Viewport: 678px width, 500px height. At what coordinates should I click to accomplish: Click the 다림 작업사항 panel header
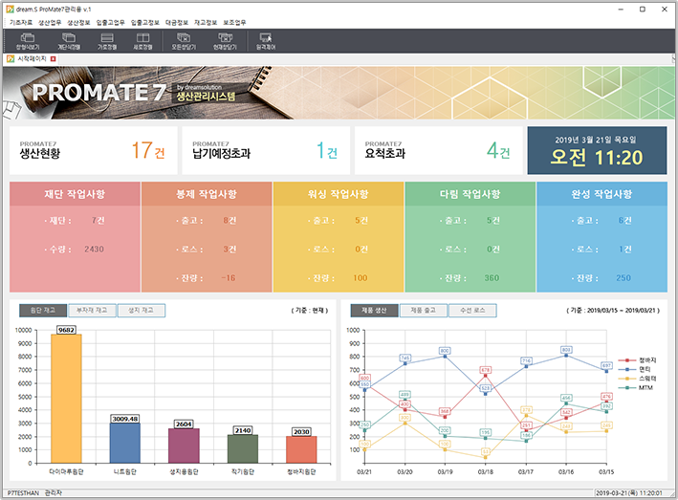470,194
